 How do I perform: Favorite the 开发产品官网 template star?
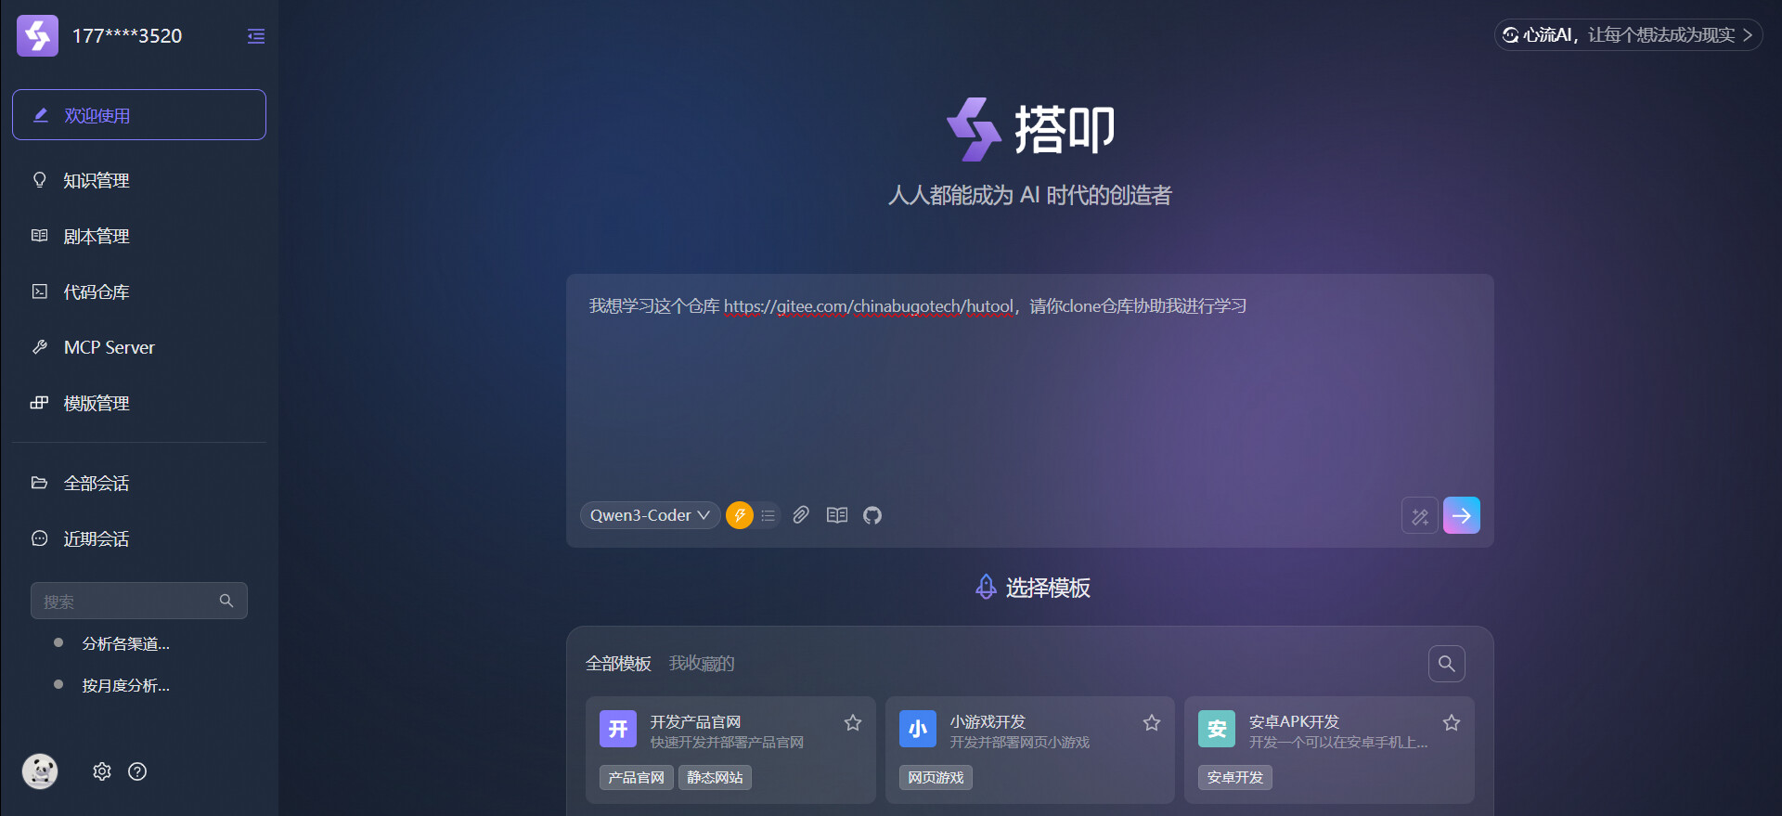pos(853,722)
